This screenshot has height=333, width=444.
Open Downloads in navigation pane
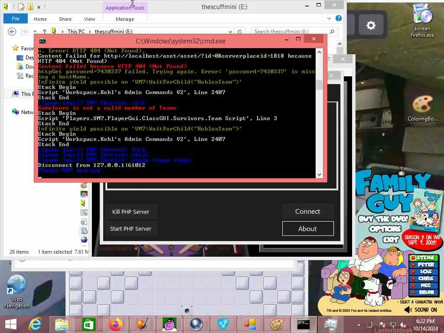(x=26, y=66)
